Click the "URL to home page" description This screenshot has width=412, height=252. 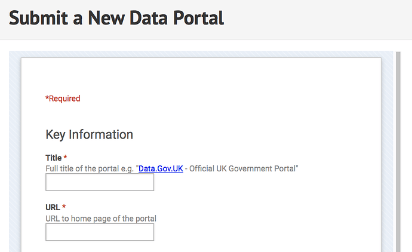point(101,219)
